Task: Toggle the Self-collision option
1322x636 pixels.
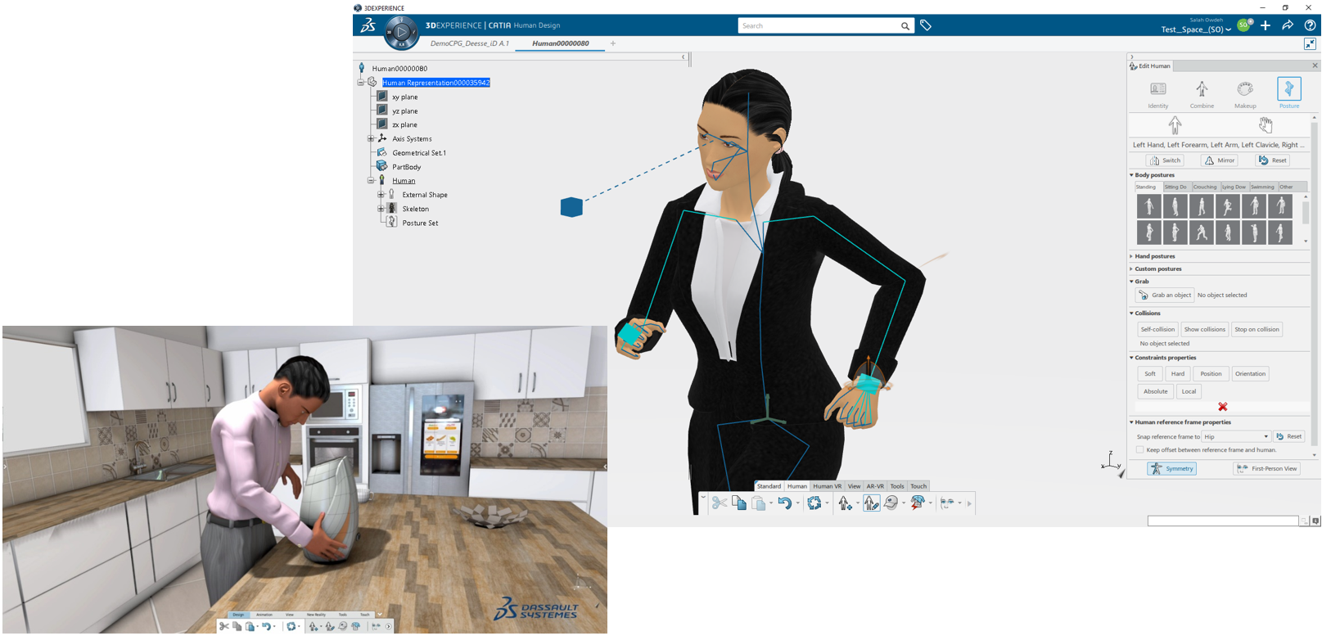Action: (x=1157, y=330)
